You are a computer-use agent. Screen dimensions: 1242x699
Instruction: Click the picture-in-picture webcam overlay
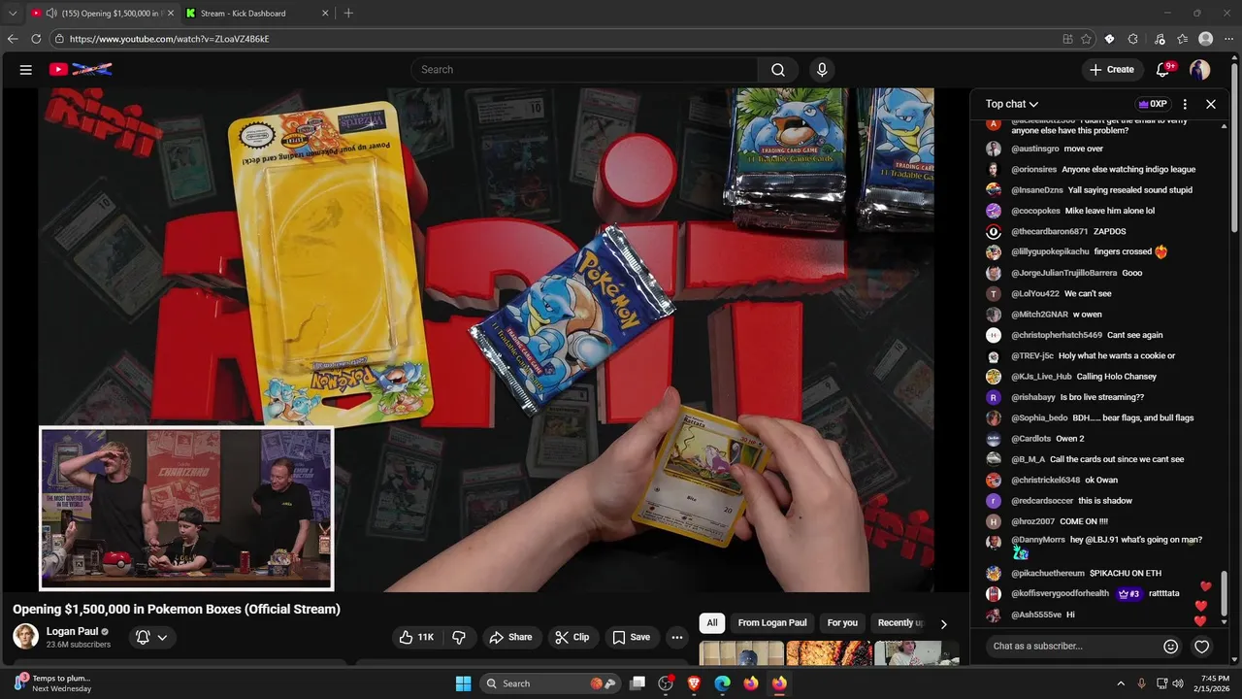(x=186, y=508)
